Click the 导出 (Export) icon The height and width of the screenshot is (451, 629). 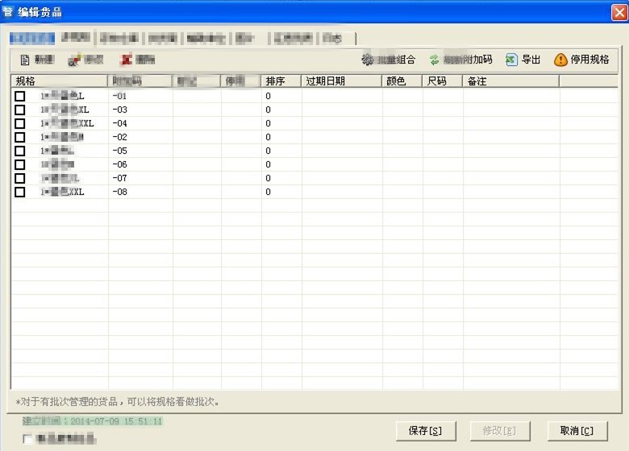click(x=511, y=60)
